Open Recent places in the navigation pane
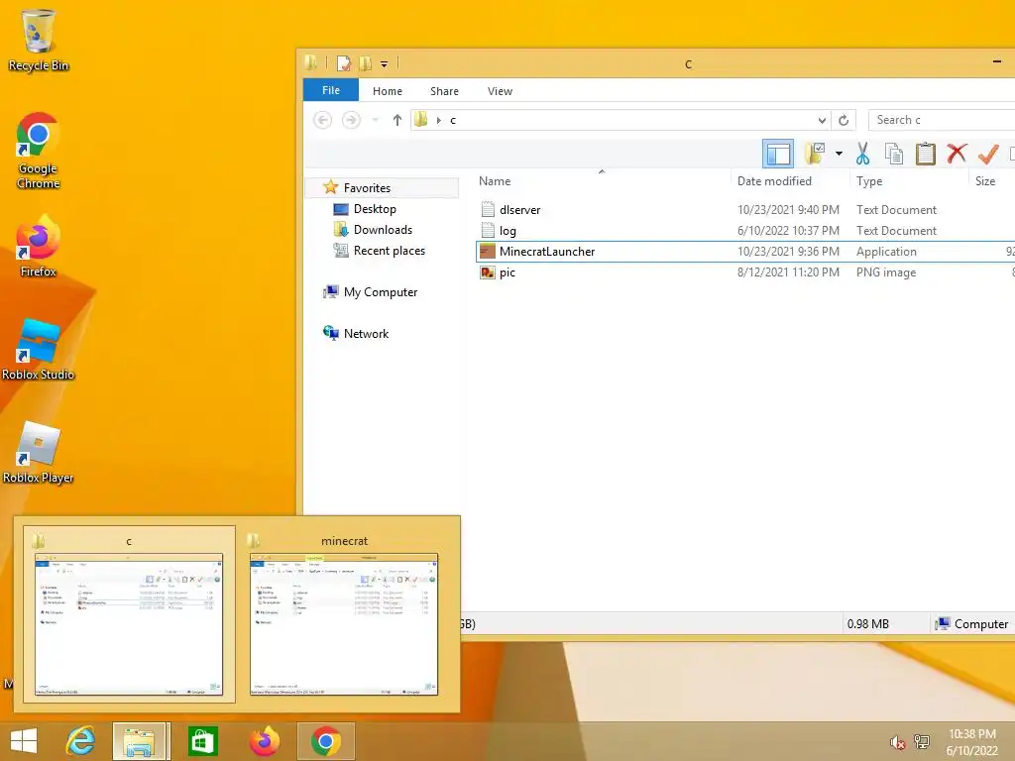This screenshot has height=761, width=1015. click(x=389, y=251)
